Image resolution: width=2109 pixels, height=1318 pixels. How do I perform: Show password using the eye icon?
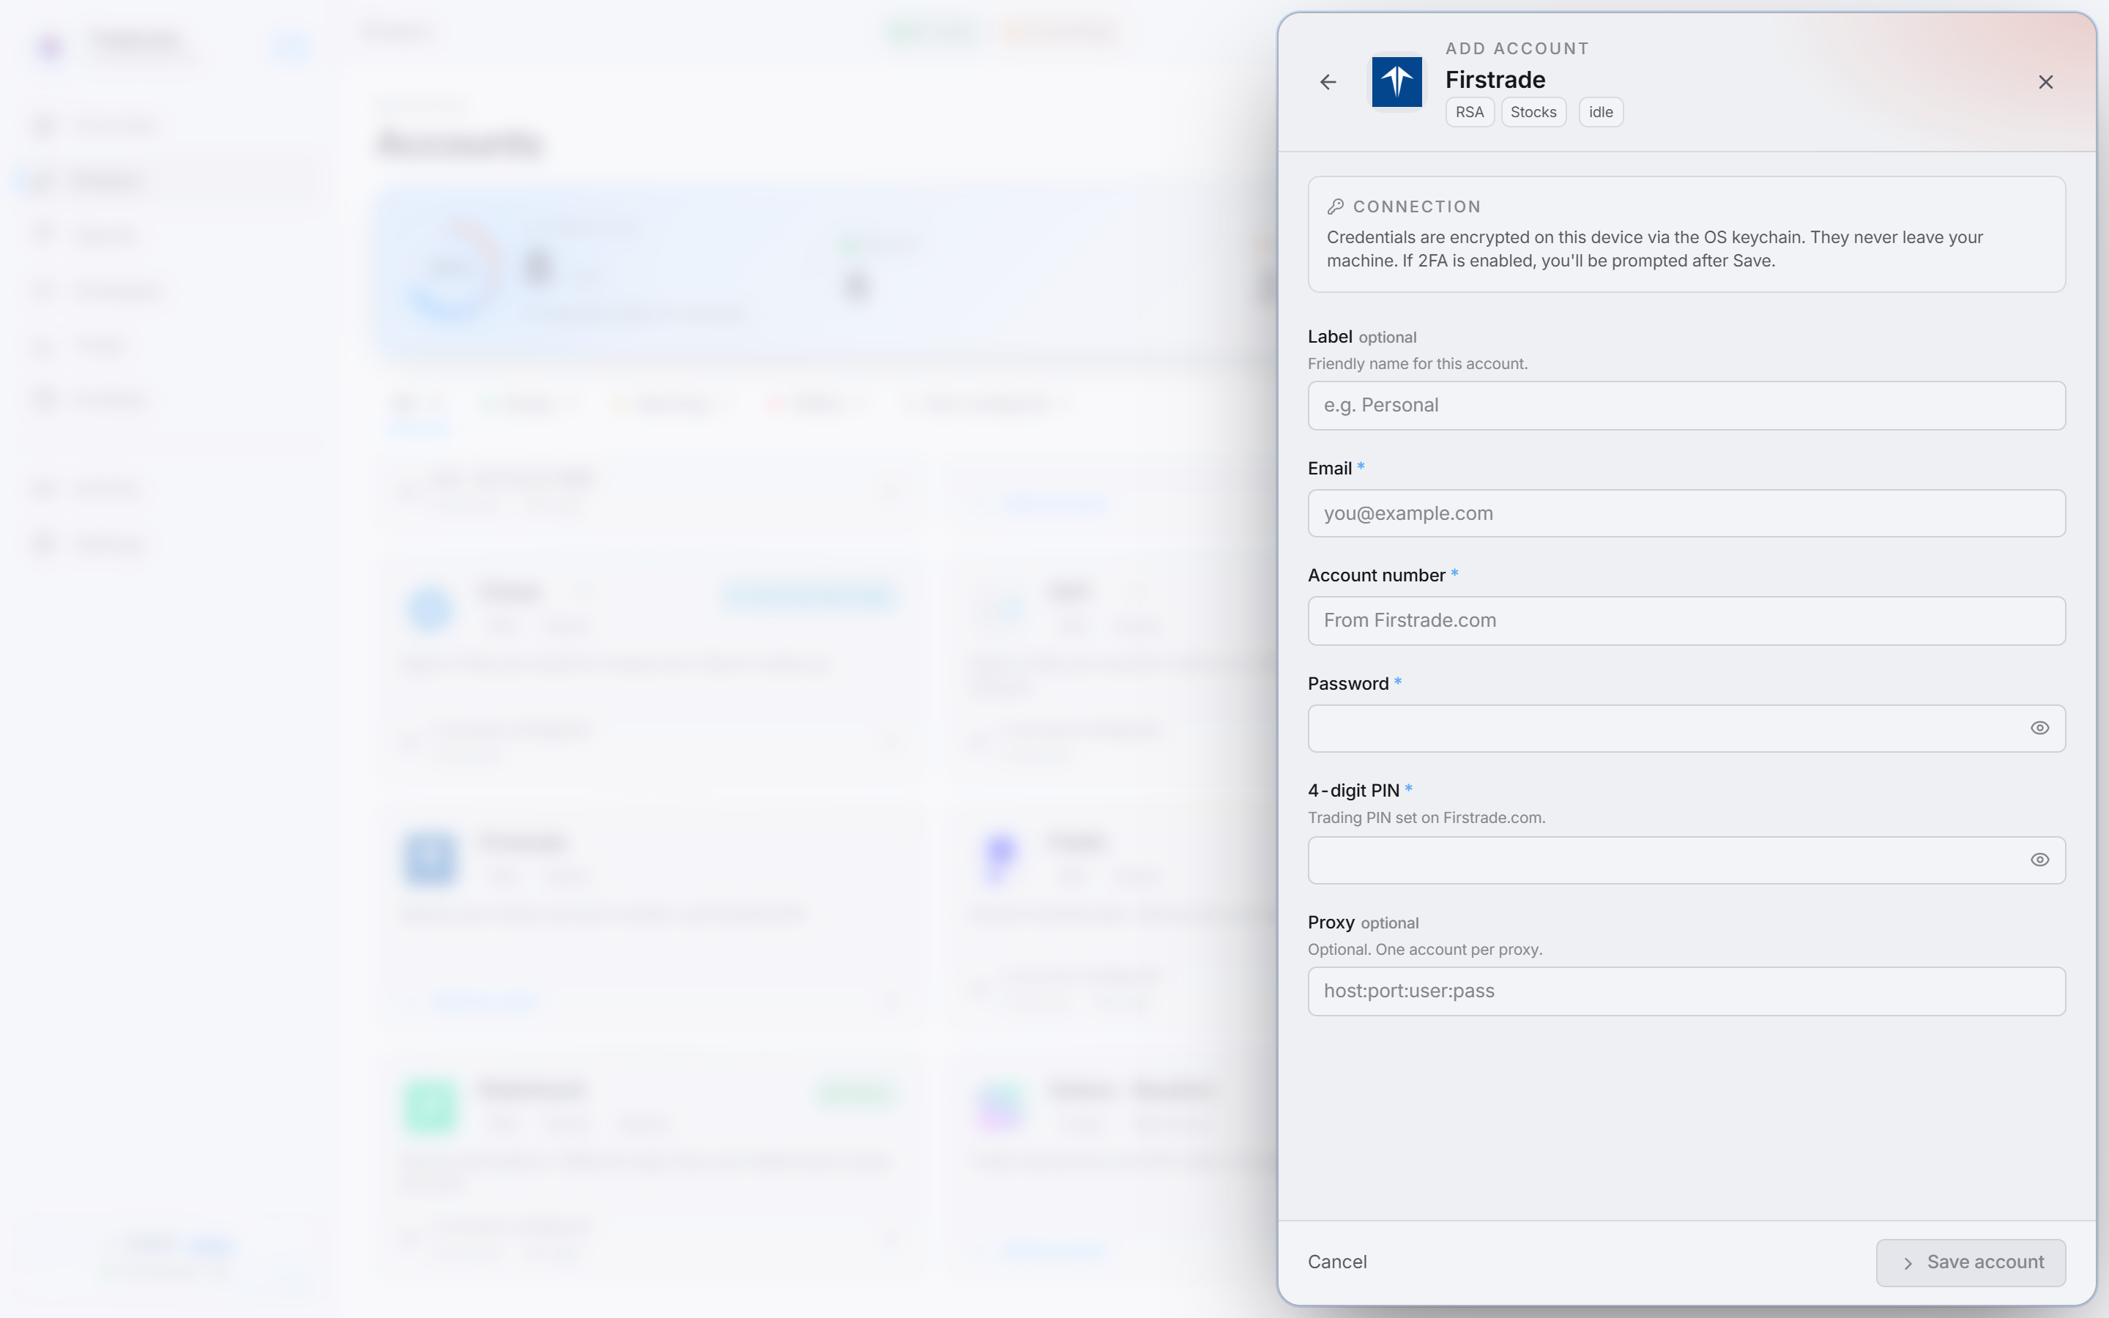point(2039,728)
